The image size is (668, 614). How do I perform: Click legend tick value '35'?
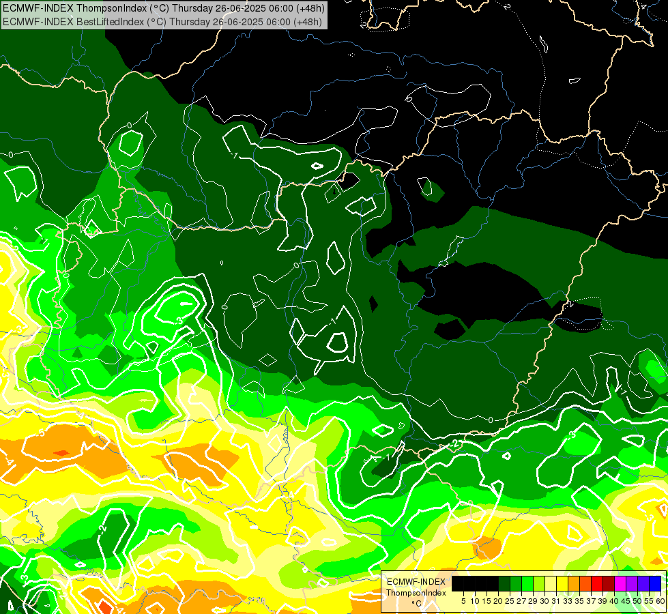[x=579, y=601]
